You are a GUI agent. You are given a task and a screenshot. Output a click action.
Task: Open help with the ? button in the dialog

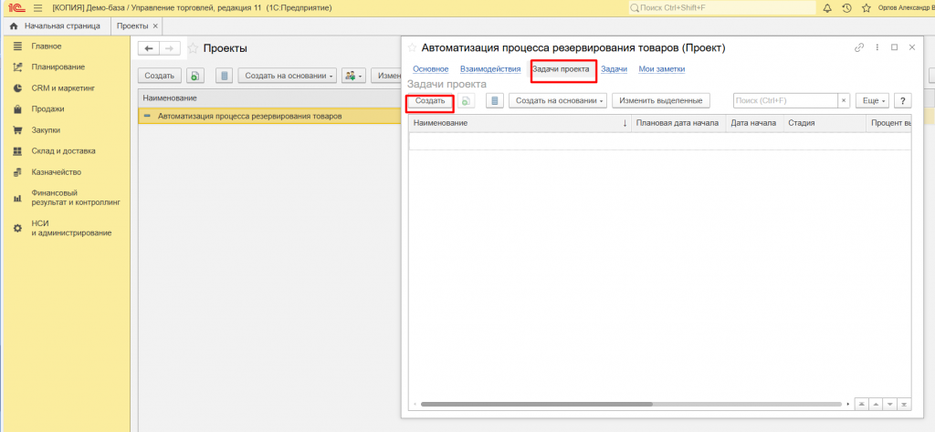coord(903,101)
